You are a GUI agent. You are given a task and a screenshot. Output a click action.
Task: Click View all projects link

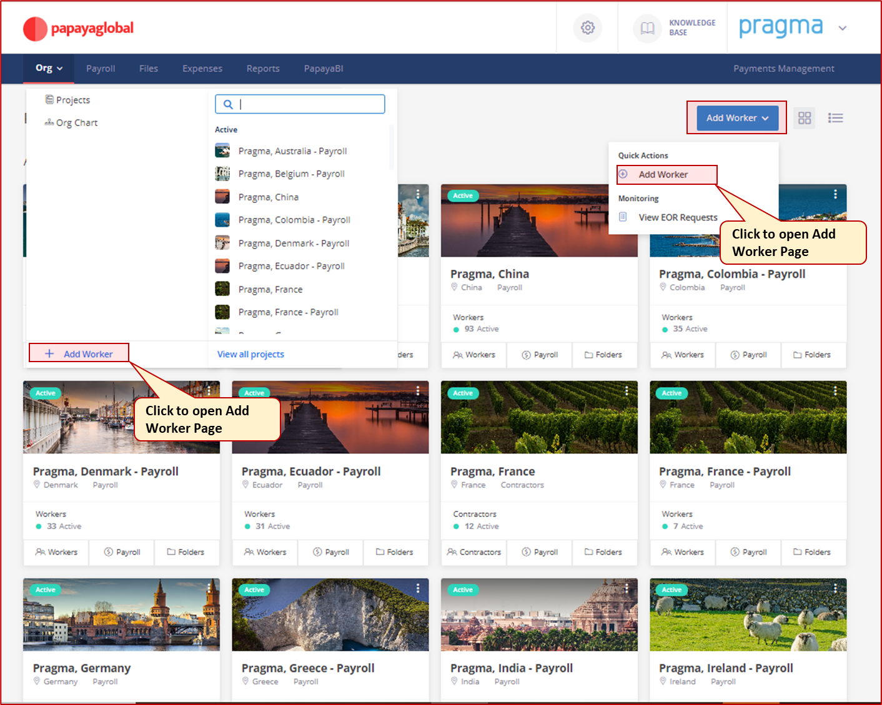250,354
